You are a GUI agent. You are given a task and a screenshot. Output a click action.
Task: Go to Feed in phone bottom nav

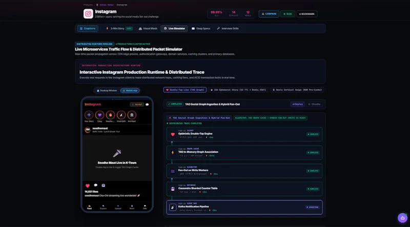click(x=89, y=207)
